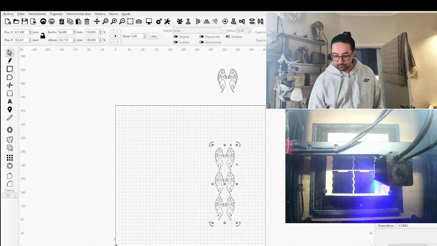Select the Draw Lines pencil tool
This screenshot has height=246, width=437.
[10, 61]
